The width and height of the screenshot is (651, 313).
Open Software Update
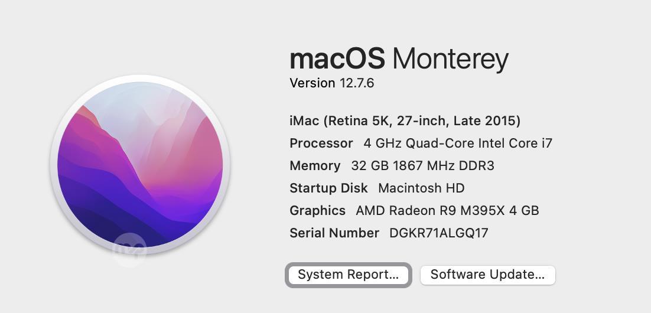(x=487, y=275)
